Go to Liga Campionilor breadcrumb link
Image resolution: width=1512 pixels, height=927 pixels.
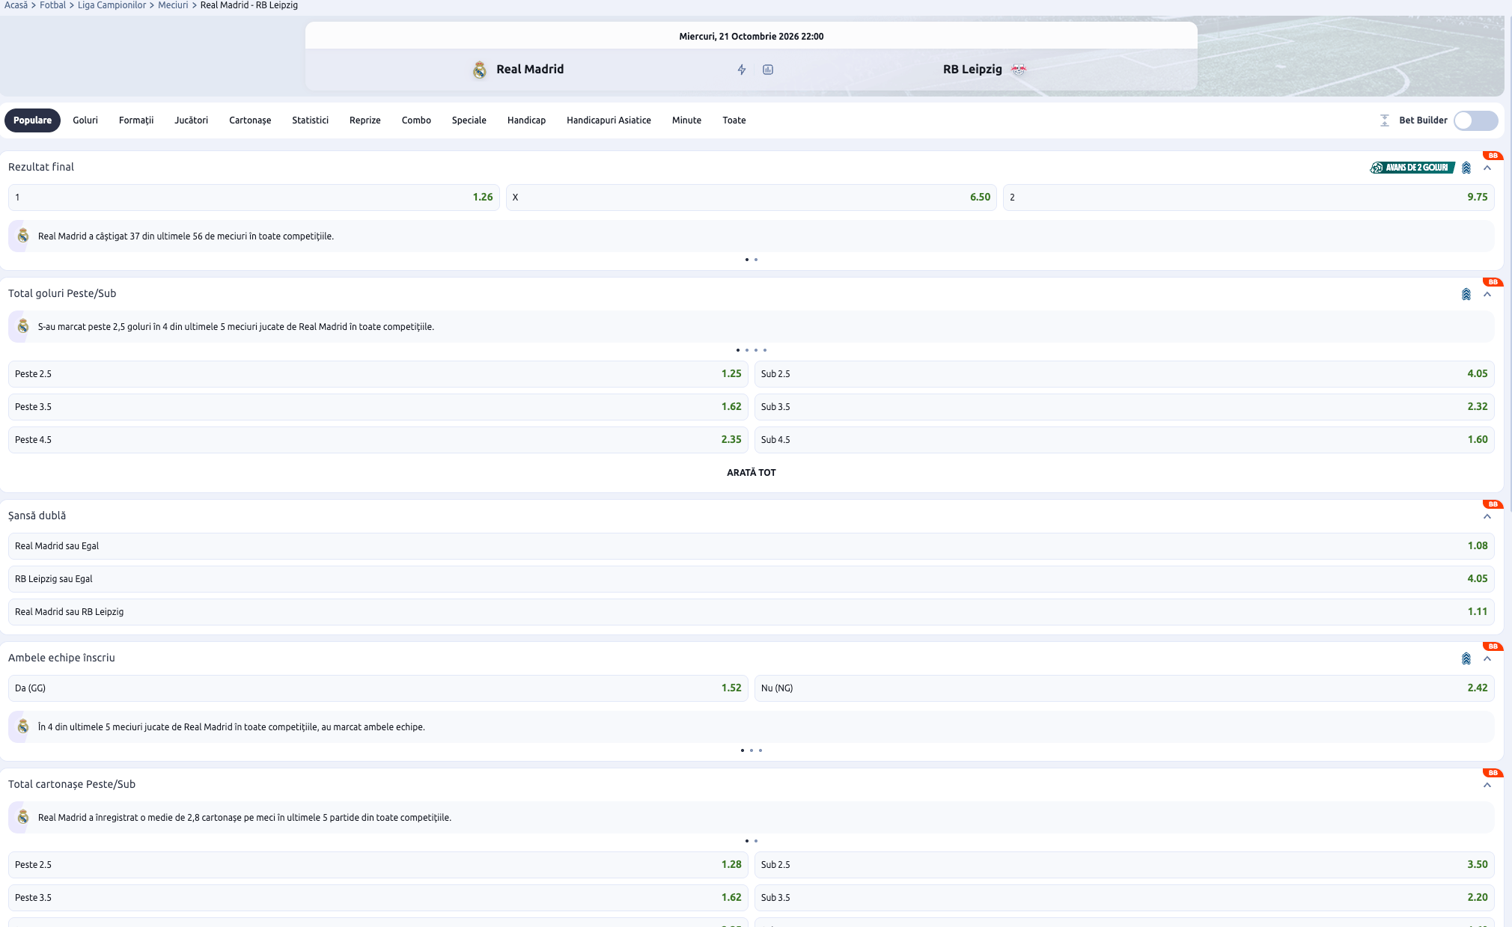[112, 5]
